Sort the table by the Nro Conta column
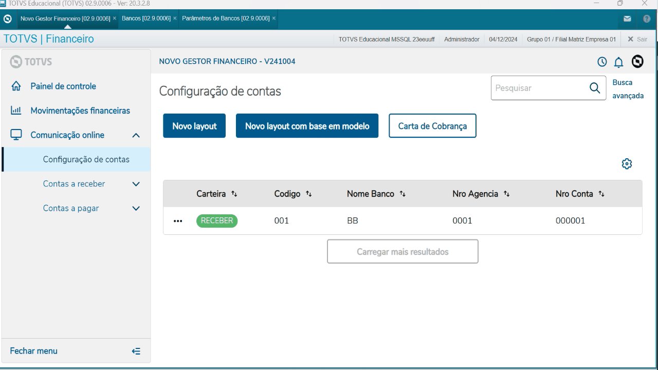Screen dimensions: 658x370 pyautogui.click(x=601, y=194)
